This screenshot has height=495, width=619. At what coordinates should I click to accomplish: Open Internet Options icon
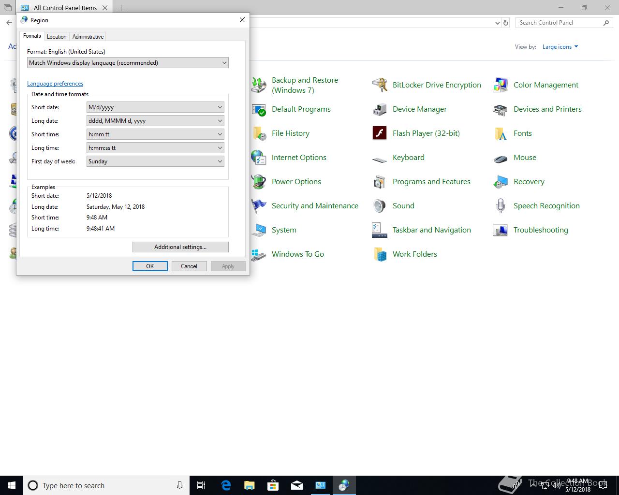pos(259,158)
